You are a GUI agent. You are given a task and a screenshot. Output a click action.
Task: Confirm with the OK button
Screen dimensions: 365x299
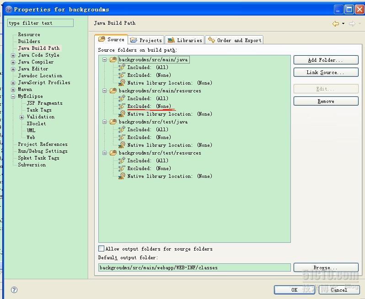[294, 290]
